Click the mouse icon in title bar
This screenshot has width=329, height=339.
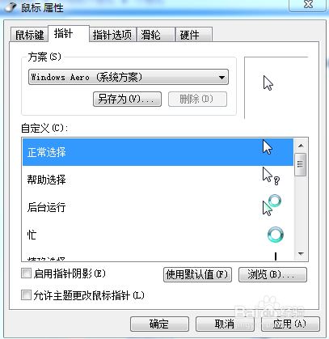tap(11, 7)
